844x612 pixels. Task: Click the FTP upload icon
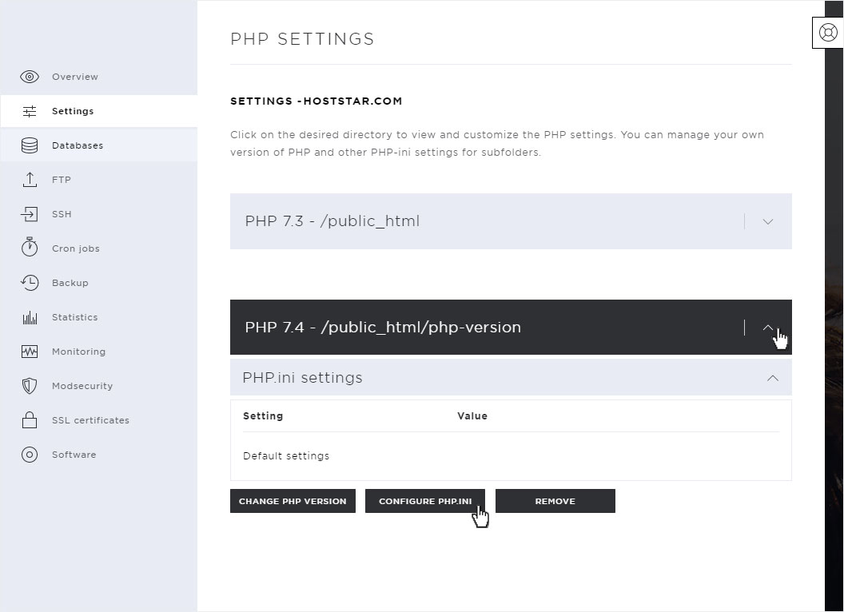click(30, 180)
